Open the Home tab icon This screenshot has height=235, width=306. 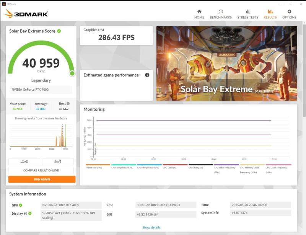[199, 11]
